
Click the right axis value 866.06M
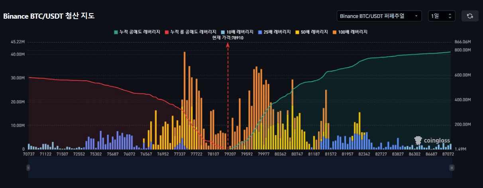pyautogui.click(x=462, y=42)
